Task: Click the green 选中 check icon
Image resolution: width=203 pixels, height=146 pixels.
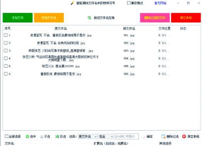Action: click(x=27, y=137)
